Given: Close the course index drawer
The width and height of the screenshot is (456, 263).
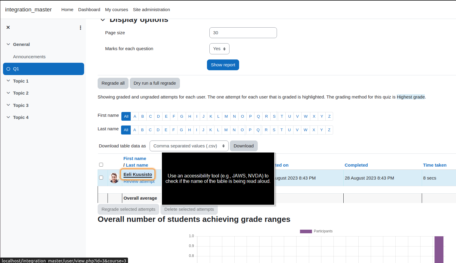Looking at the screenshot, I should click(8, 27).
